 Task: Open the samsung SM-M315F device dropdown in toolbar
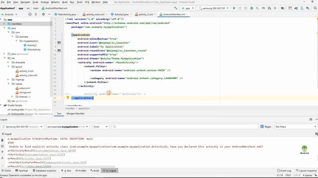[214, 8]
